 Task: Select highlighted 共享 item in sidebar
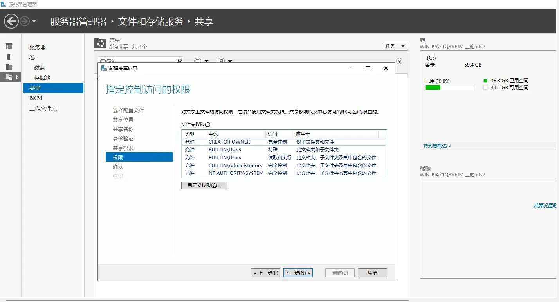pos(53,88)
